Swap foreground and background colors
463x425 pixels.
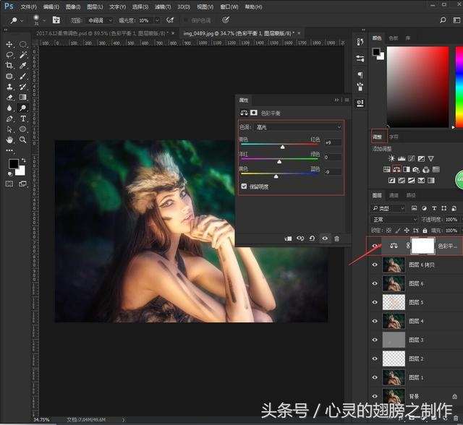(24, 160)
